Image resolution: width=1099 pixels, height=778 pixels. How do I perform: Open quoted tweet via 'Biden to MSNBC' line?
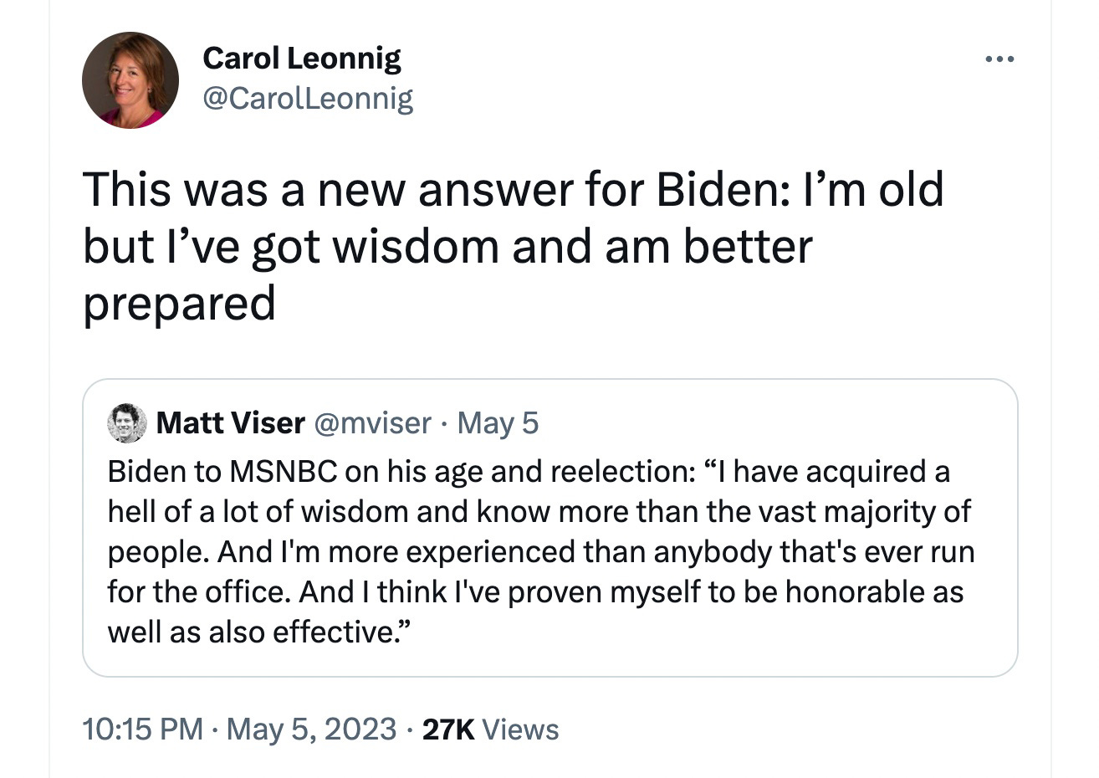(x=529, y=472)
